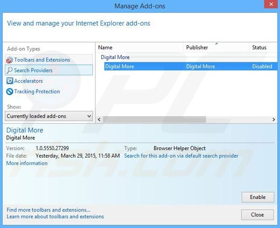Click the Disabled status cell

click(x=262, y=66)
